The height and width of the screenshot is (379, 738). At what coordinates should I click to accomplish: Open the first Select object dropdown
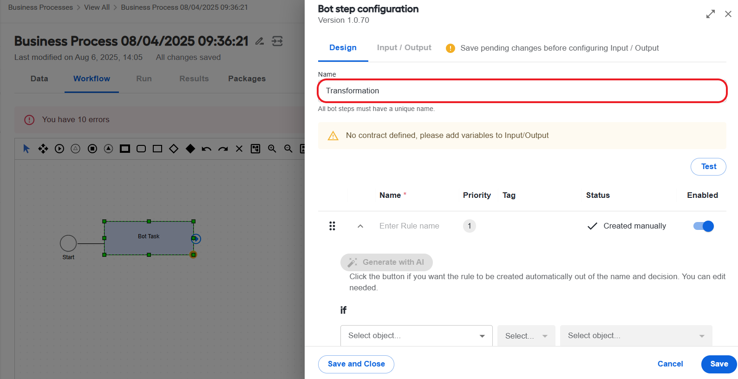coord(416,336)
